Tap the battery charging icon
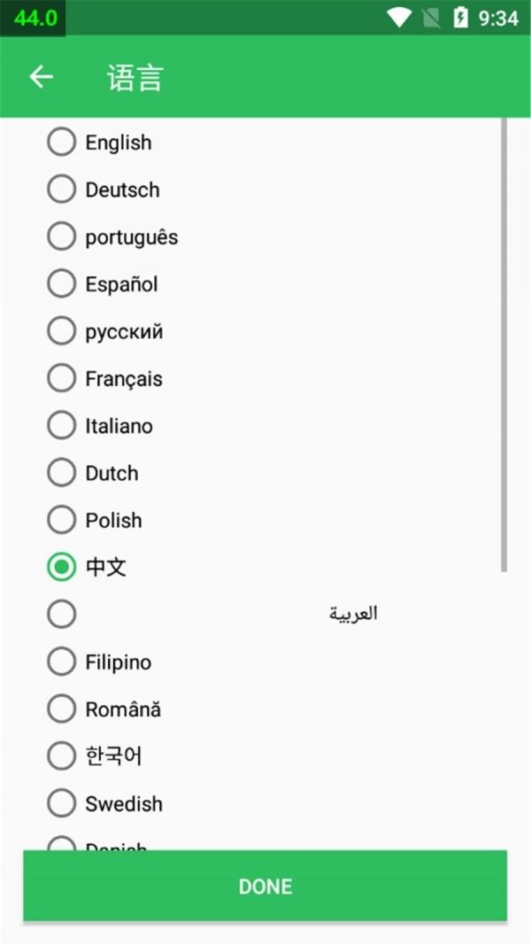The image size is (531, 945). pos(460,17)
